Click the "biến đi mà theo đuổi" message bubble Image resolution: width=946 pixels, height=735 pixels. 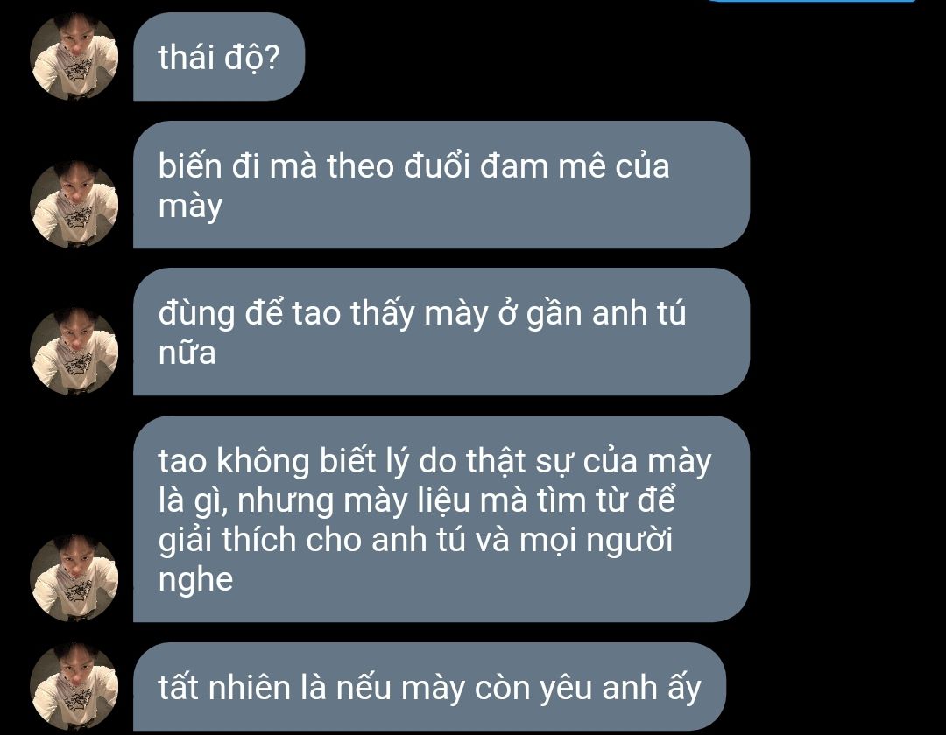click(x=441, y=185)
